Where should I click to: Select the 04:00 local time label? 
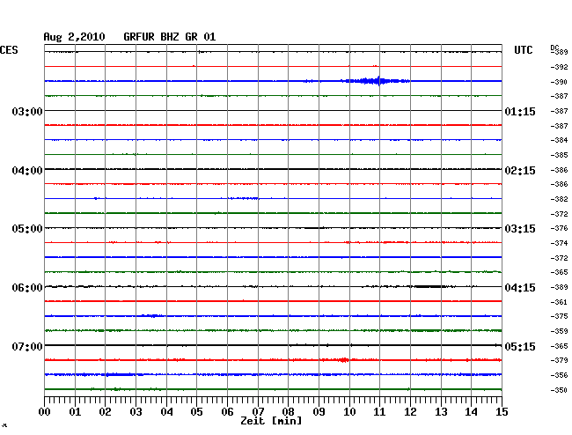(x=27, y=171)
